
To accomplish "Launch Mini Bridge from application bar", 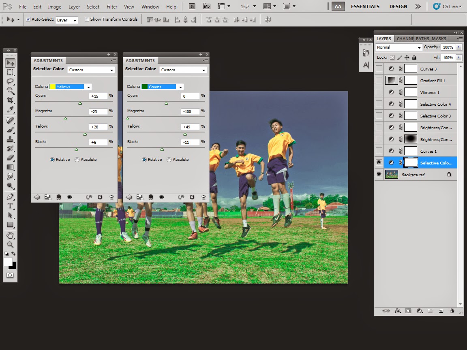I will click(206, 6).
